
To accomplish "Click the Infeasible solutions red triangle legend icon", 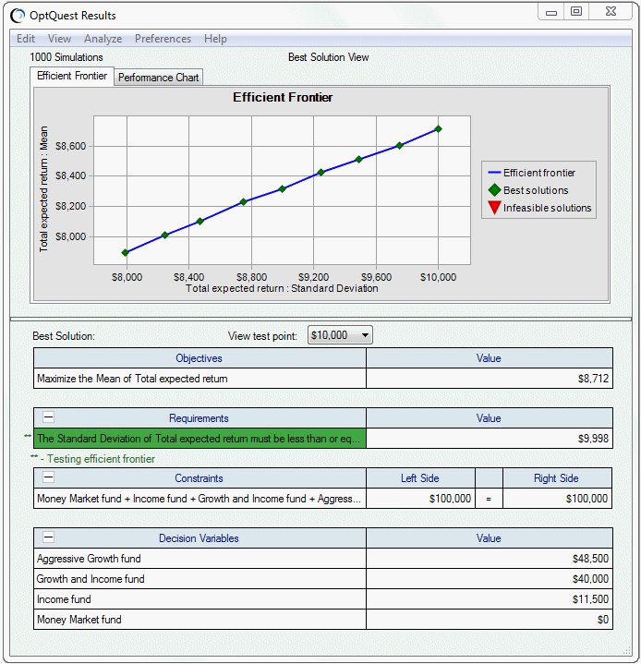I will (494, 208).
